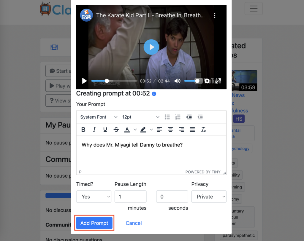304x241 pixels.
Task: Apply the highlight background color button
Action: (x=143, y=130)
